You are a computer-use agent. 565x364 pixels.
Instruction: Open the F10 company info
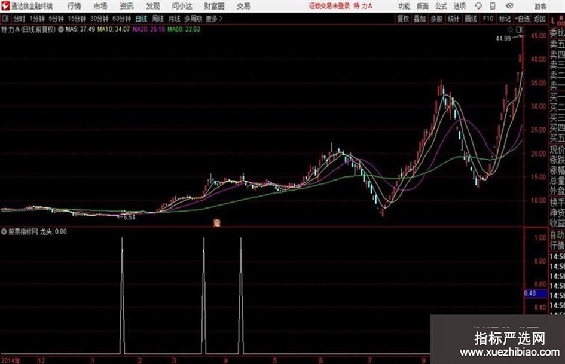coord(488,19)
